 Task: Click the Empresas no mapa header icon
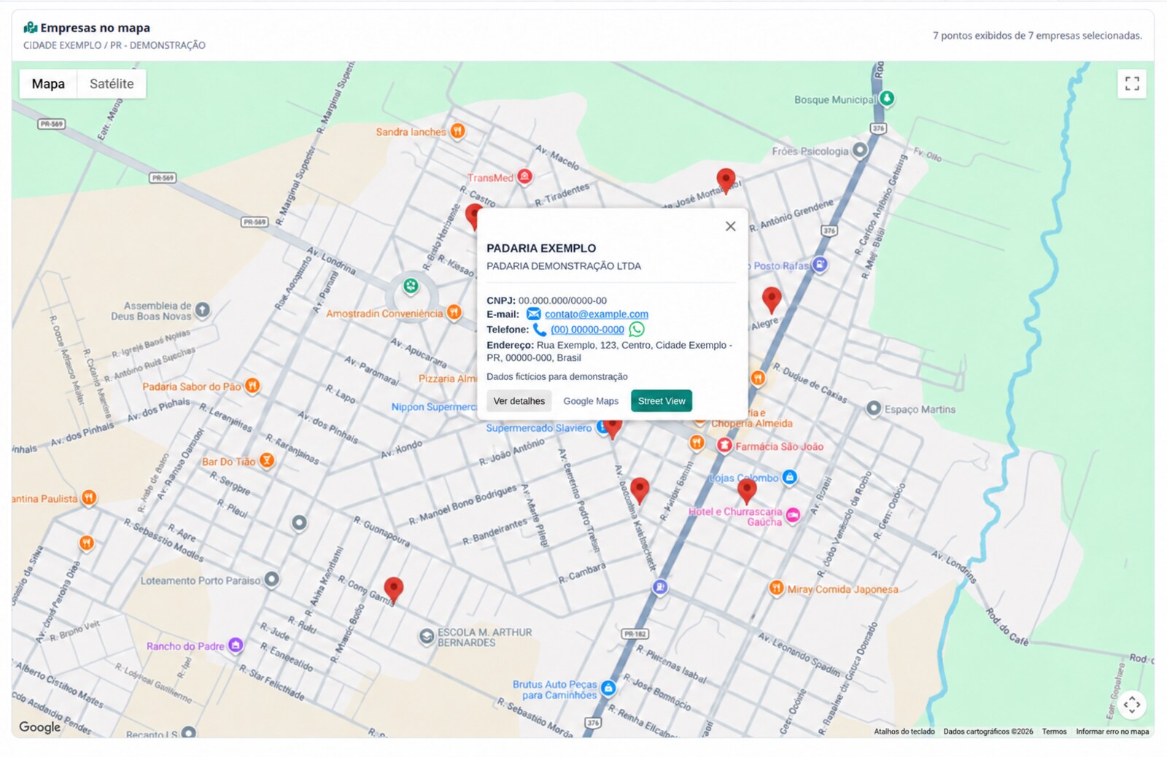(x=30, y=28)
